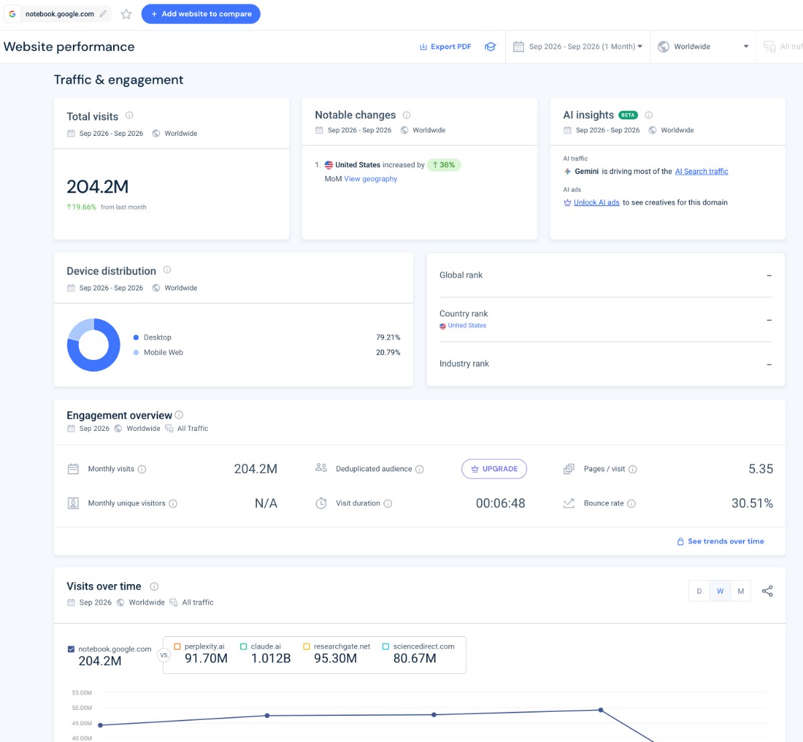Show info tooltip for AI insights
Viewport: 803px width, 742px height.
click(x=648, y=115)
